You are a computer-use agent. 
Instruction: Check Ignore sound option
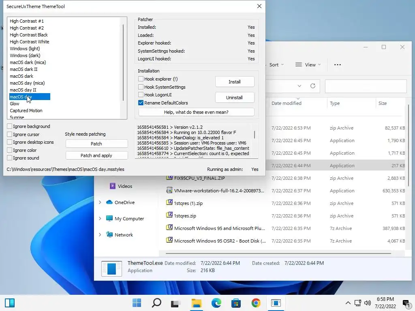[x=10, y=158]
